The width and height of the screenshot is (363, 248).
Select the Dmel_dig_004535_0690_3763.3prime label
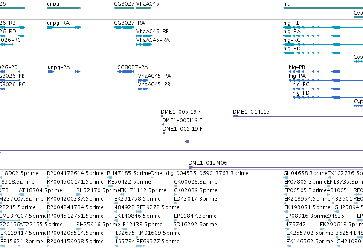[x=200, y=173]
